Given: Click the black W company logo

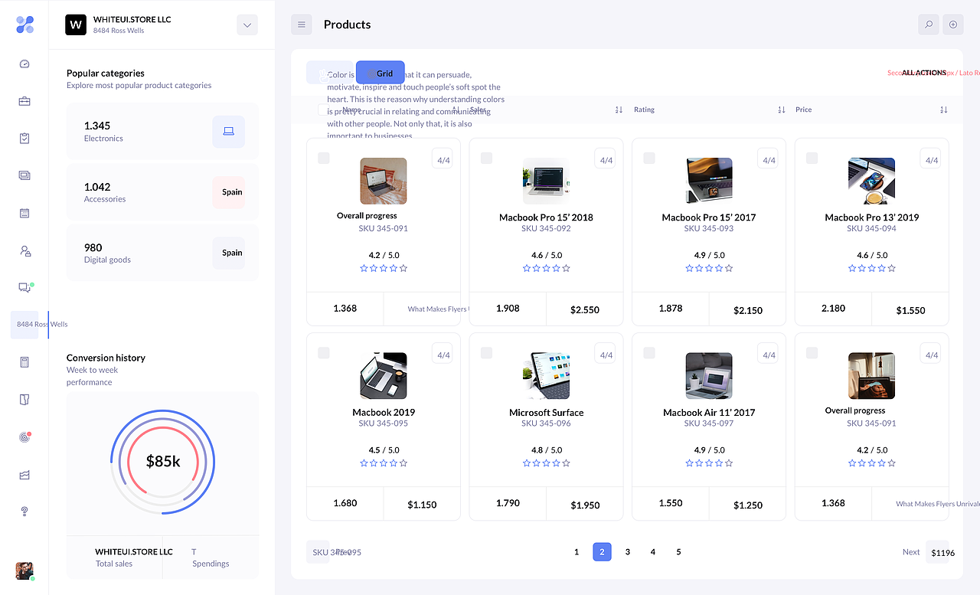Looking at the screenshot, I should coord(75,25).
